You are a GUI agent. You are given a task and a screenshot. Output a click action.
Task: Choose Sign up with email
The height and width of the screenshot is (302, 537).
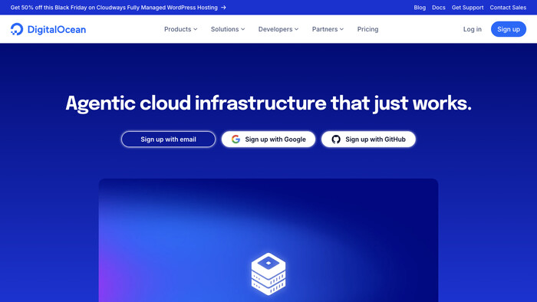pos(168,140)
